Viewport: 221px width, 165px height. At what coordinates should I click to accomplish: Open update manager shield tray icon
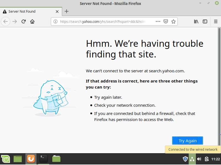(185, 159)
